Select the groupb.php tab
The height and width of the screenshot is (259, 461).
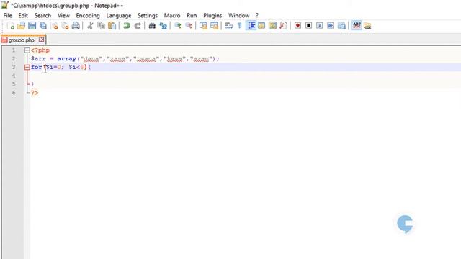21,40
